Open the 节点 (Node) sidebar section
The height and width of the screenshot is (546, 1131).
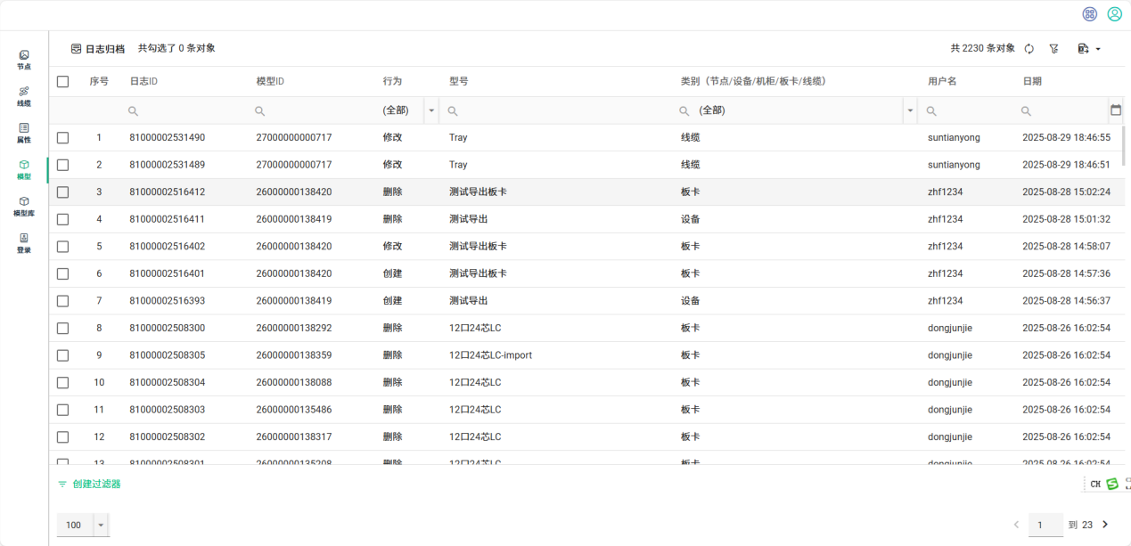[x=24, y=60]
